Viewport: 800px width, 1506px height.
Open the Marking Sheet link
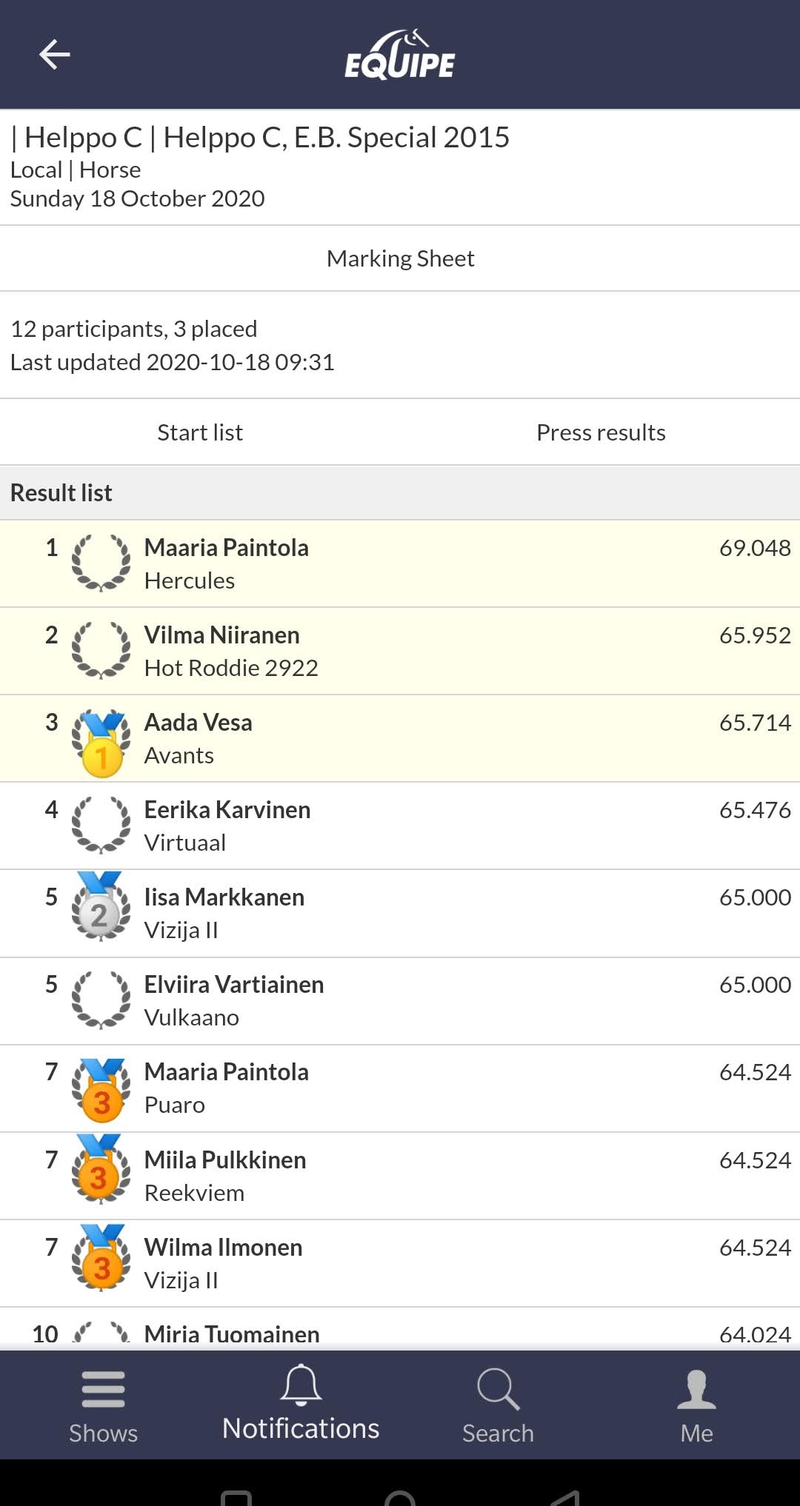(x=400, y=258)
